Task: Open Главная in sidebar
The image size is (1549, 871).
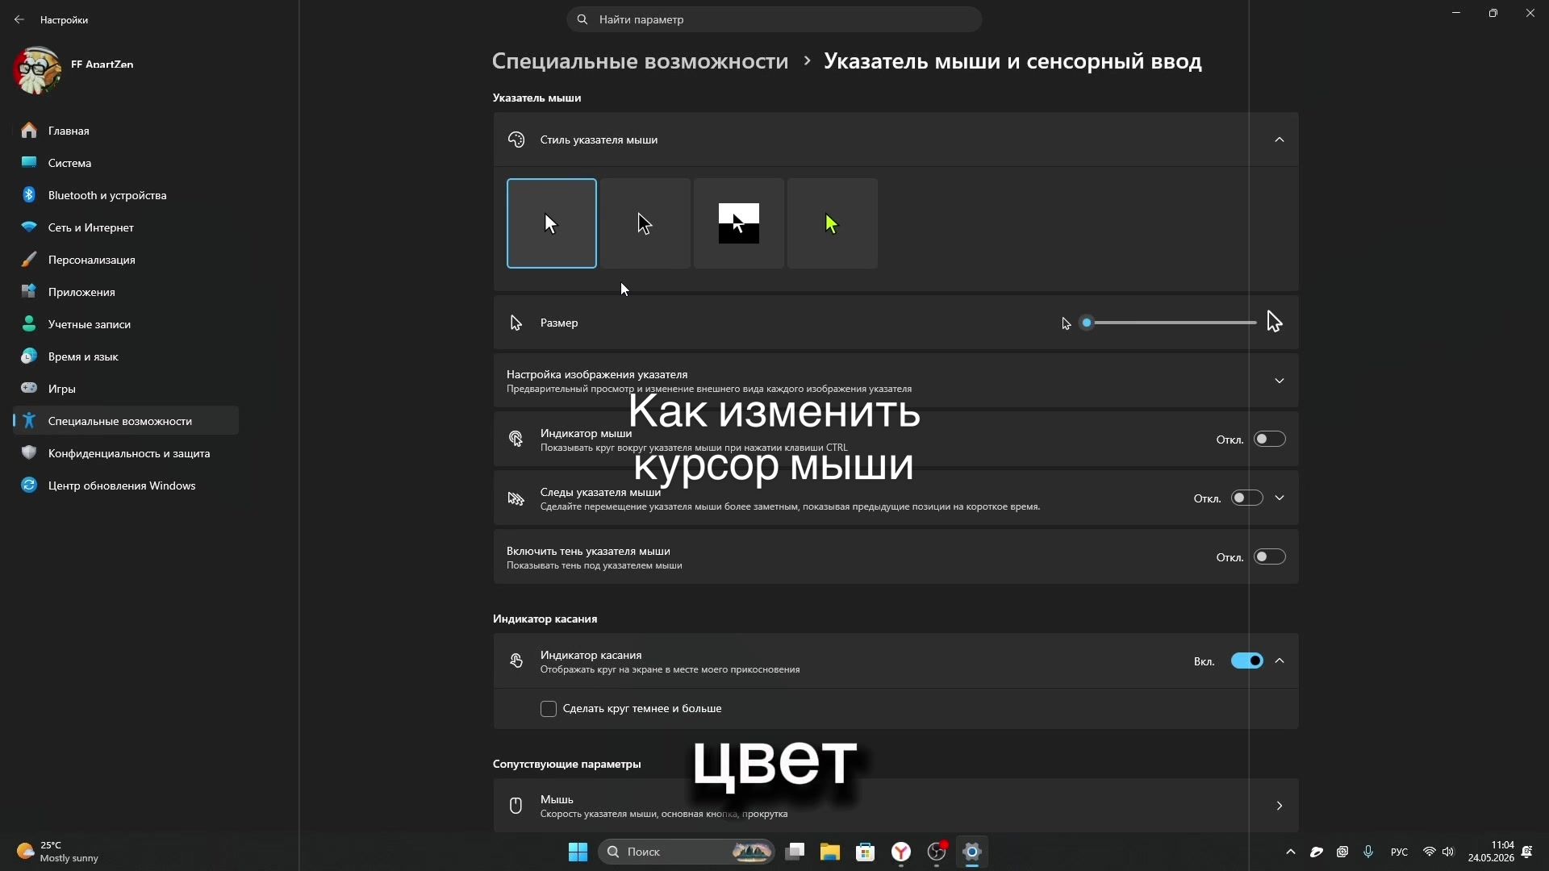Action: (126, 131)
